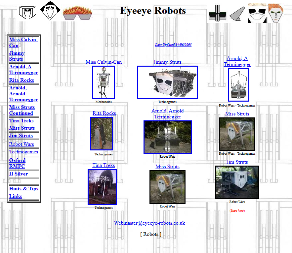This screenshot has width=292, height=253.
Task: Select Rita Rocks in sidebar menu
Action: [21, 80]
